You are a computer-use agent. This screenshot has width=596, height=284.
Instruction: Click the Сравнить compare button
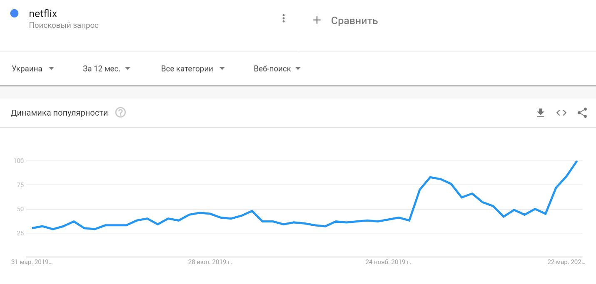point(345,20)
